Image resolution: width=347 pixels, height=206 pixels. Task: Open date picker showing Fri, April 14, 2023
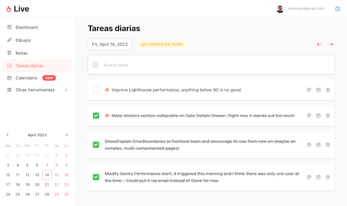[110, 44]
